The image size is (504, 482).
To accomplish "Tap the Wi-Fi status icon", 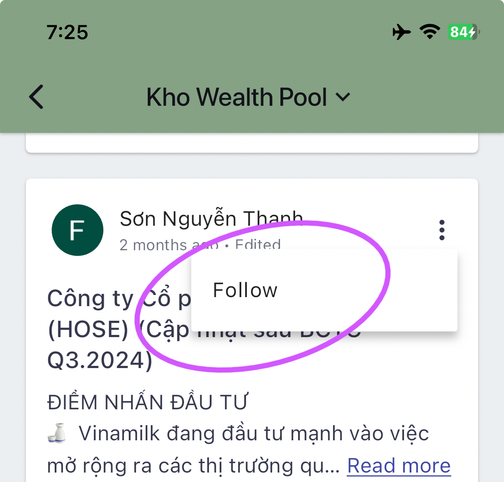I will [x=430, y=32].
